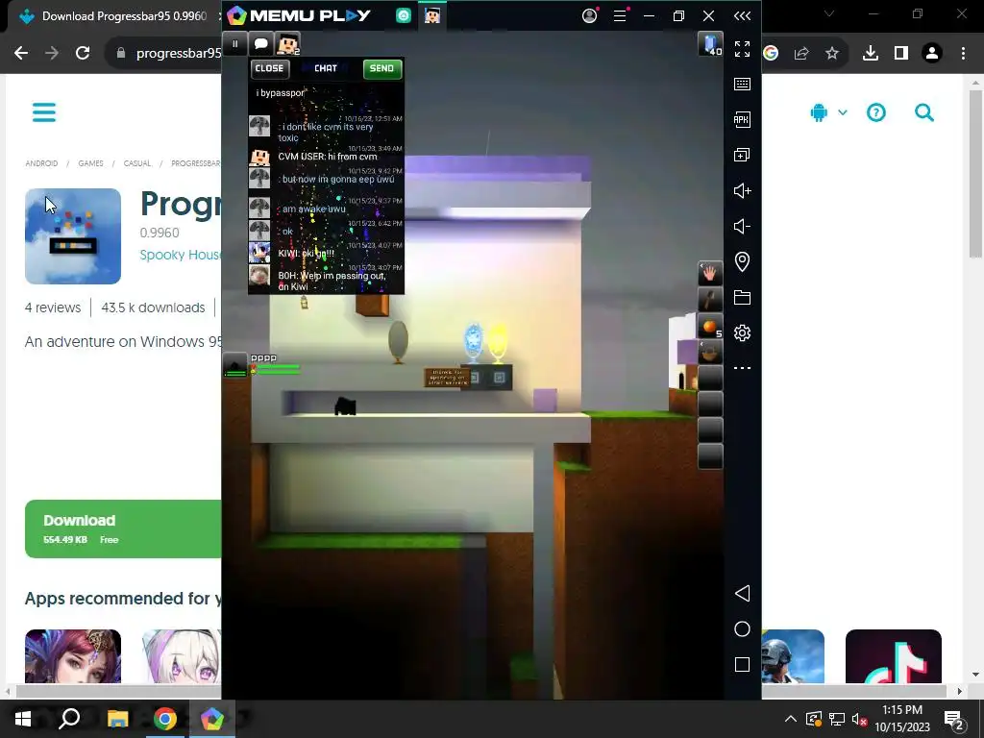
Task: Select the hand slot in game inventory
Action: (x=710, y=274)
